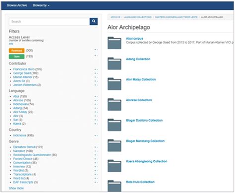Screen dimensions: 235x193
Task: Filter by genre EAF transcripts
Action: pos(23,182)
